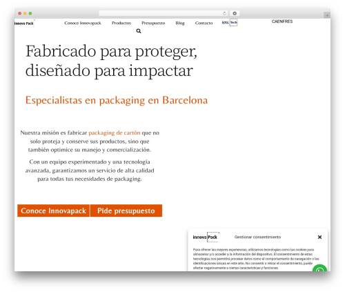This screenshot has height=292, width=345.
Task: Click the Pide presupuesto button
Action: pyautogui.click(x=126, y=211)
